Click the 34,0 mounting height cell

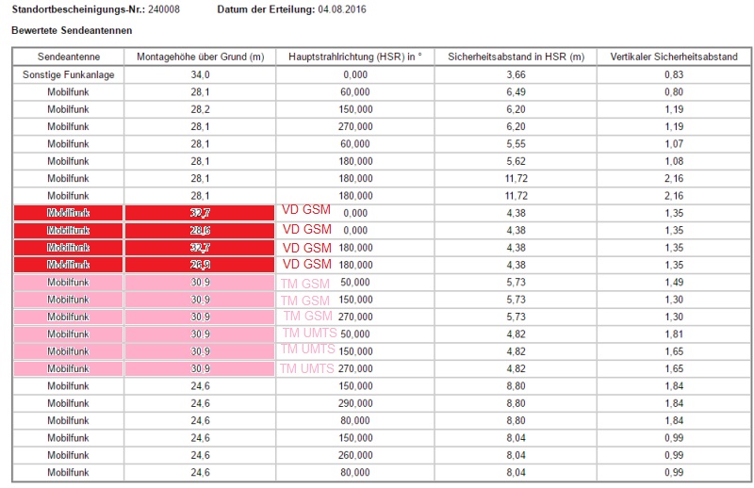coord(200,74)
